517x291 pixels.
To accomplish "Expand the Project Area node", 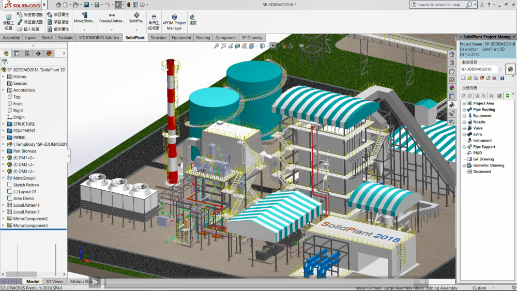I will 464,103.
